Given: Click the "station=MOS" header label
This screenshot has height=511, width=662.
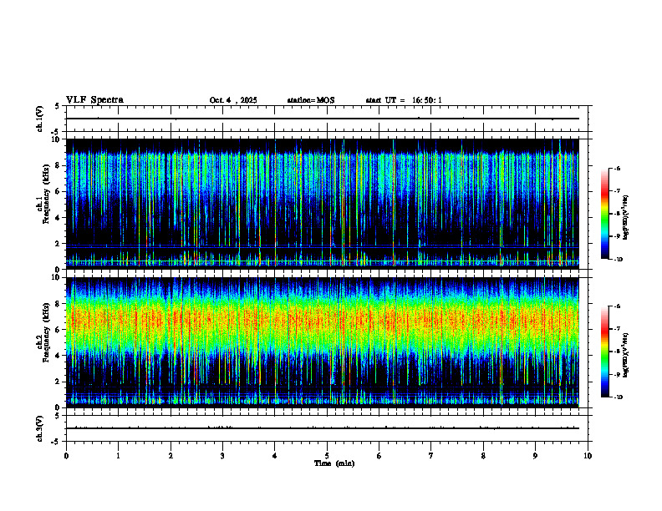Looking at the screenshot, I should [311, 100].
